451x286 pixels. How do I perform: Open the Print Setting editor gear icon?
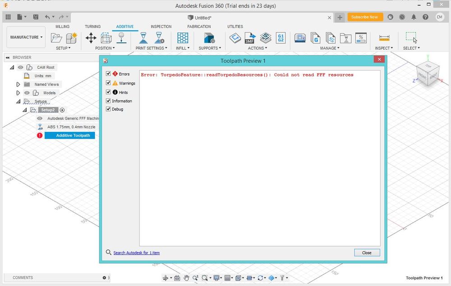(x=159, y=38)
